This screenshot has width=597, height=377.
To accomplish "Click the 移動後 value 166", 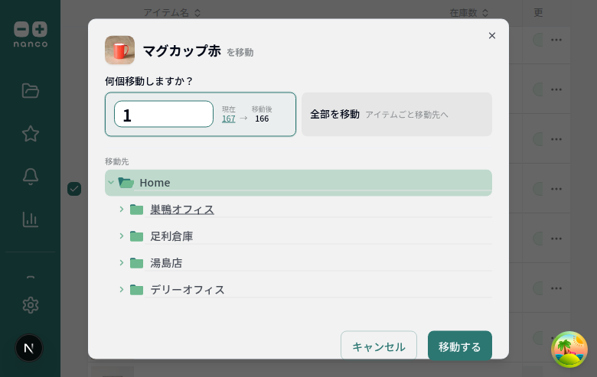I will 262,119.
